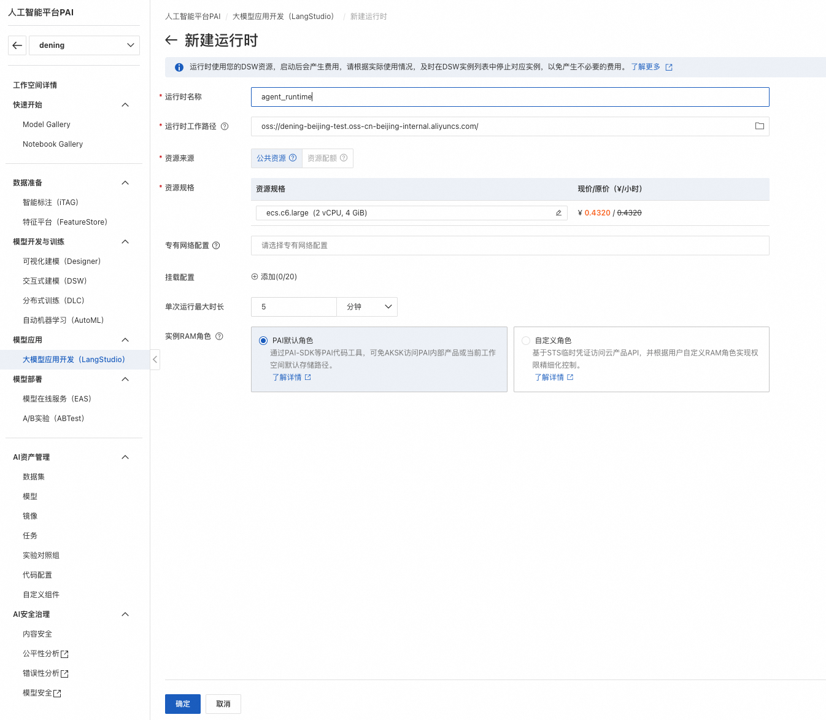The width and height of the screenshot is (826, 720).
Task: Open 工作空间详情 in sidebar
Action: (x=35, y=85)
